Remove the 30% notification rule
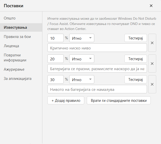The height and width of the screenshot is (144, 161). pos(152,84)
